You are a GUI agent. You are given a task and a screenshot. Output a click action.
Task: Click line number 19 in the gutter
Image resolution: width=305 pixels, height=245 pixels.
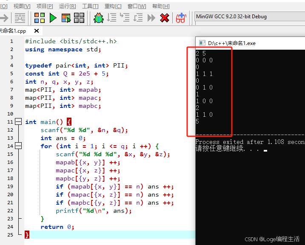(x=10, y=186)
